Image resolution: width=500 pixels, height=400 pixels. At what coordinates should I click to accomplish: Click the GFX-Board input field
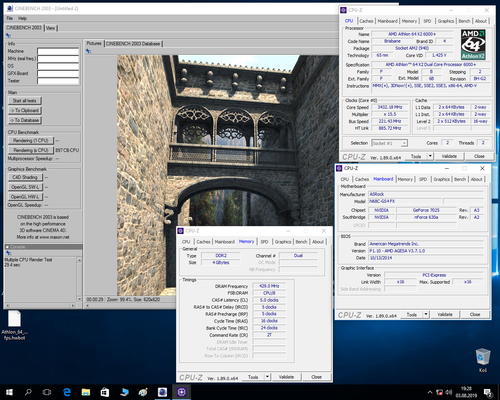tap(58, 73)
